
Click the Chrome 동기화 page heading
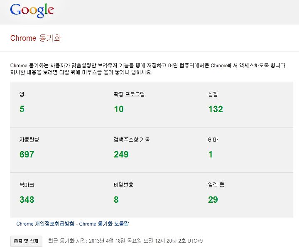click(36, 38)
